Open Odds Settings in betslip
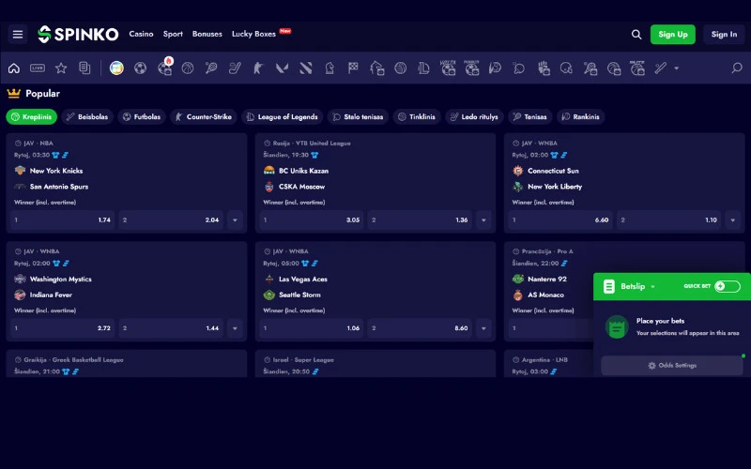The width and height of the screenshot is (751, 469). 672,366
